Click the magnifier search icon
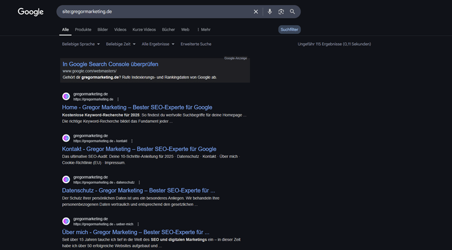Screen dimensions: 452x250 coord(292,11)
